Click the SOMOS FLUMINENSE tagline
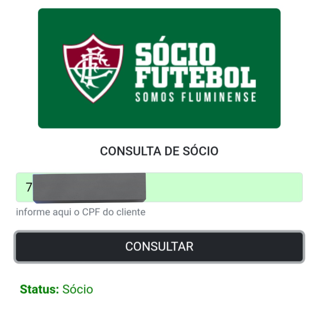This screenshot has width=318, height=309. coord(196,97)
